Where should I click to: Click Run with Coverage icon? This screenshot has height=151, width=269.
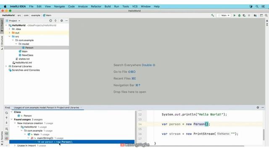[244, 16]
